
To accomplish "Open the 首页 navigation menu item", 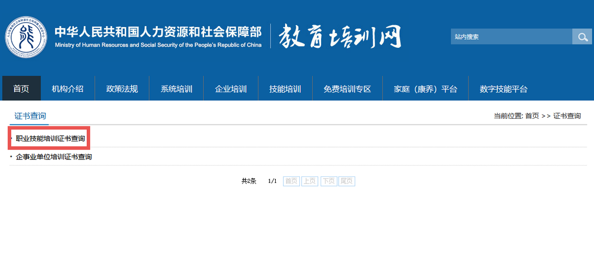I will click(x=21, y=89).
